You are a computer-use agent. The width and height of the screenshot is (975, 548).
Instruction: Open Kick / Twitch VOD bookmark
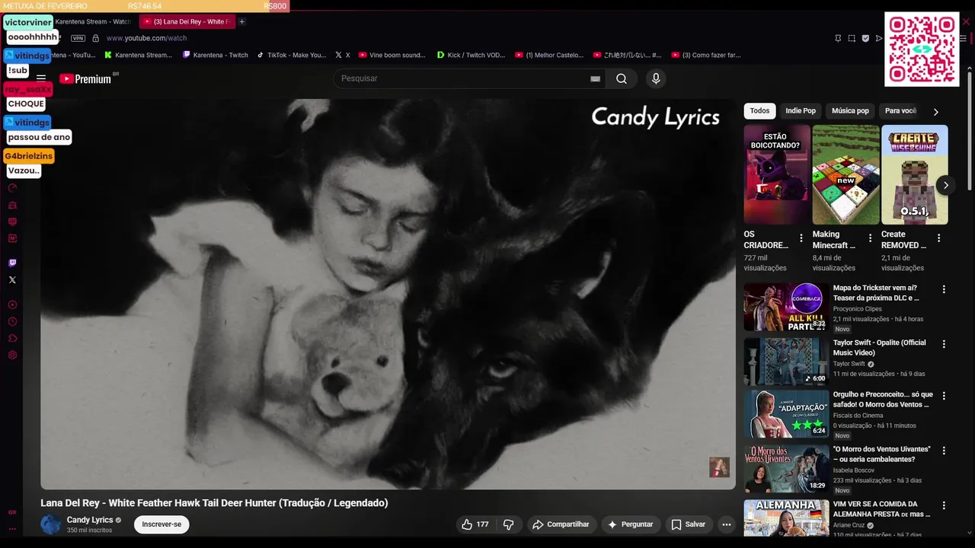pyautogui.click(x=471, y=55)
